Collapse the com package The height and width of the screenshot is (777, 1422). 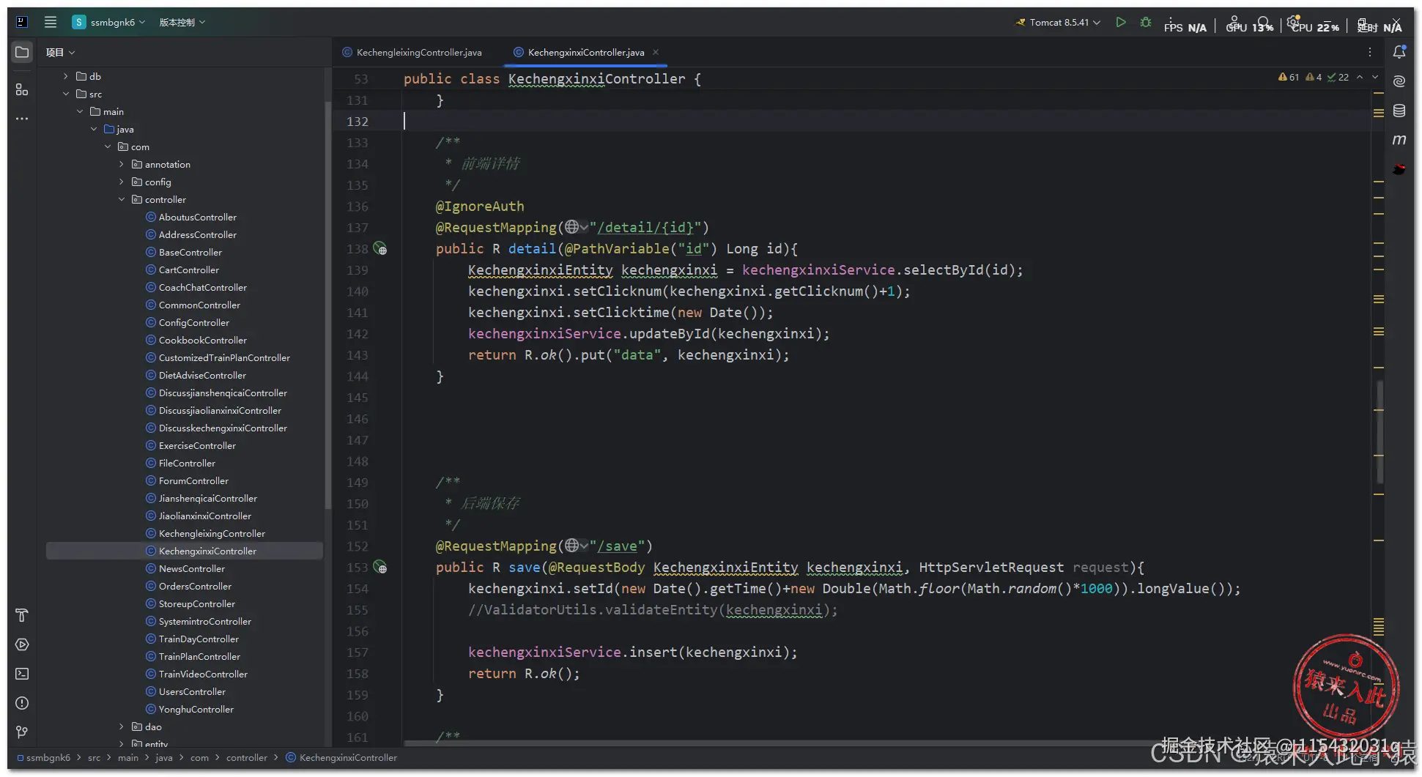click(108, 146)
